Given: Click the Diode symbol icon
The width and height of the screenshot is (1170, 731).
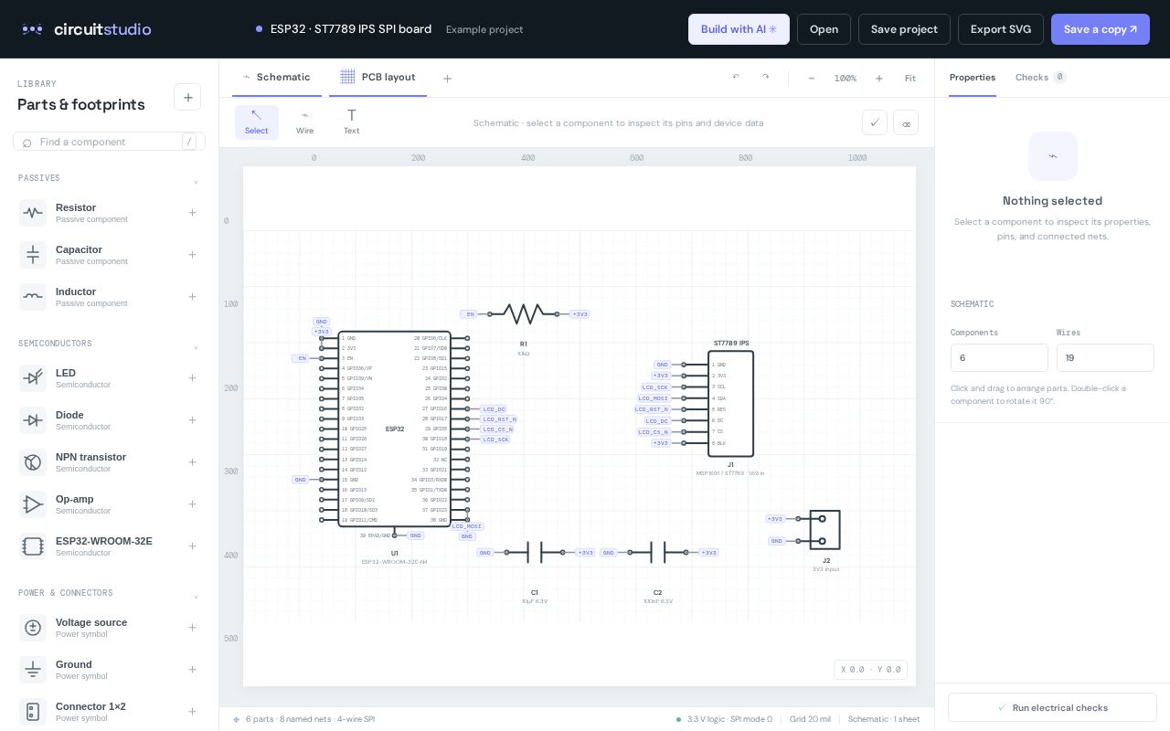Looking at the screenshot, I should click(33, 420).
